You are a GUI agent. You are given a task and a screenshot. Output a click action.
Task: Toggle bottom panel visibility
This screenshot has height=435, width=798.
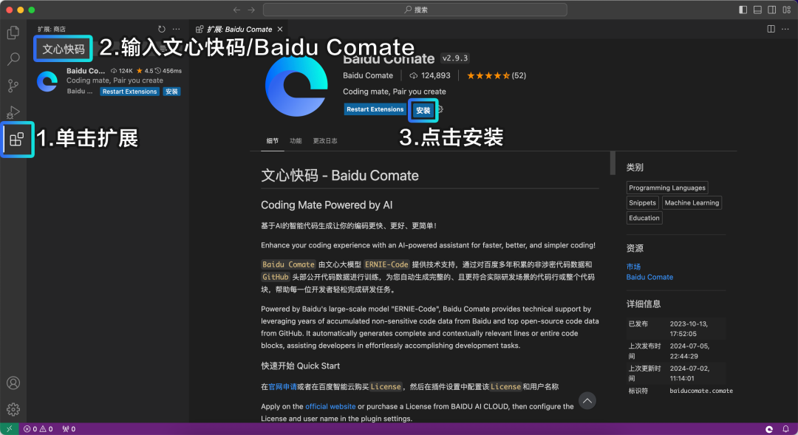758,10
